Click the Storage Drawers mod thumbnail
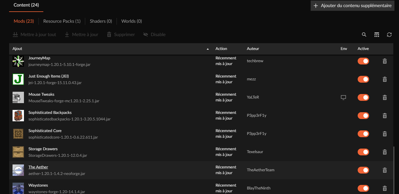Viewport: 399px width, 194px height. click(x=18, y=152)
